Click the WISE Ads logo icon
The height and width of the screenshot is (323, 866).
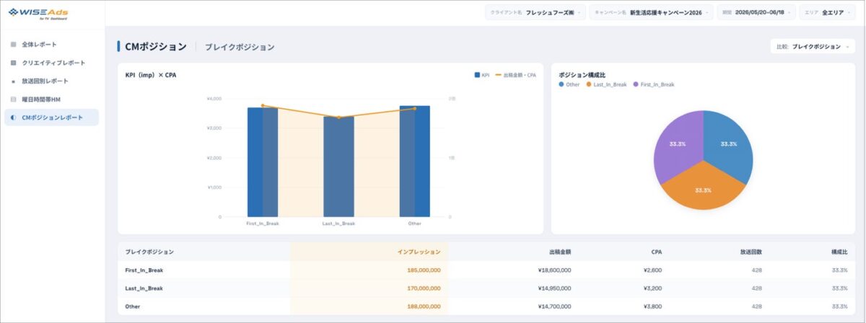13,12
